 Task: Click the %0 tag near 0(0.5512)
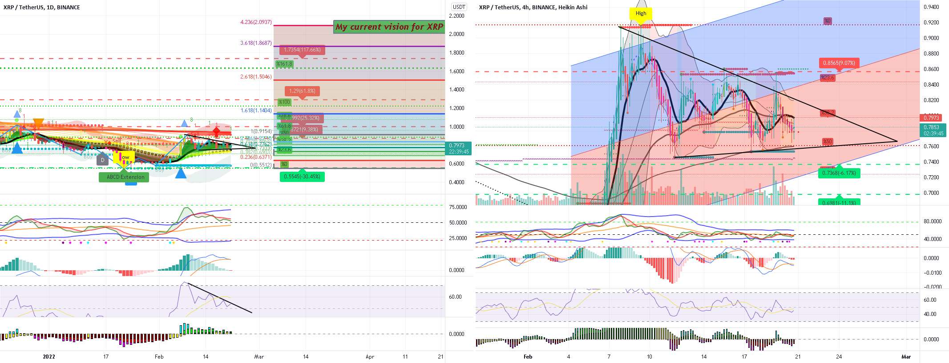(x=284, y=164)
